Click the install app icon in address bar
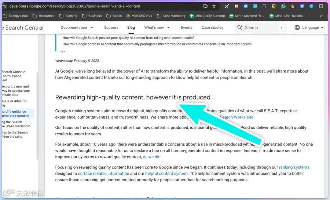 [x=205, y=6]
